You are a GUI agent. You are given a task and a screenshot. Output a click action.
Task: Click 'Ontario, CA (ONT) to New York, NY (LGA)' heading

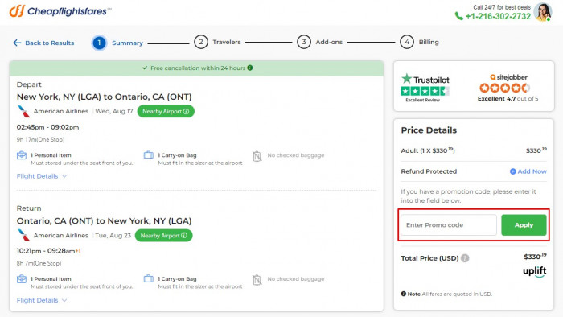coord(104,220)
